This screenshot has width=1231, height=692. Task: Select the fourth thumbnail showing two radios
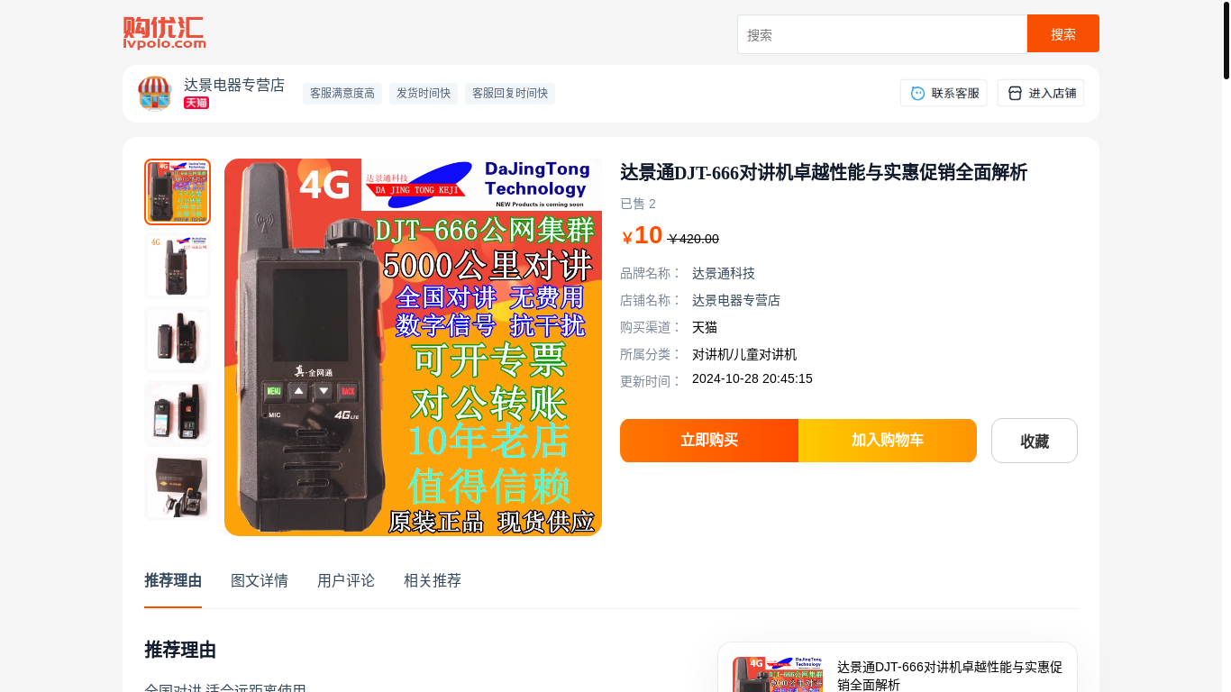tap(178, 414)
